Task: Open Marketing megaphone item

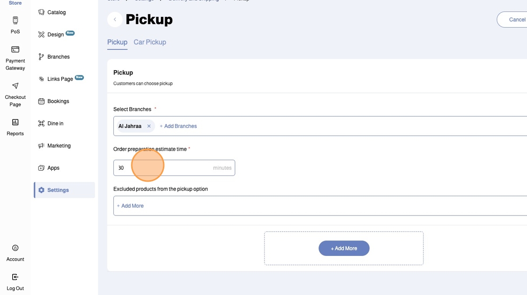Action: (58, 146)
